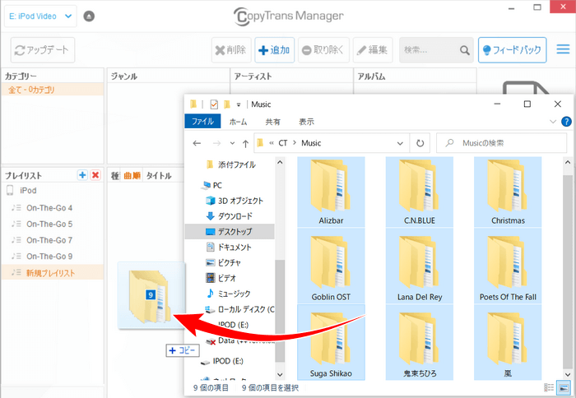This screenshot has height=398, width=576.
Task: Click the 削除 delete button
Action: [231, 50]
